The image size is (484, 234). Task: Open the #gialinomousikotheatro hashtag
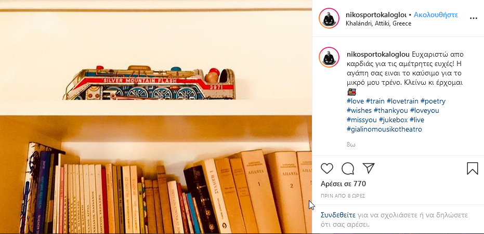tap(384, 129)
